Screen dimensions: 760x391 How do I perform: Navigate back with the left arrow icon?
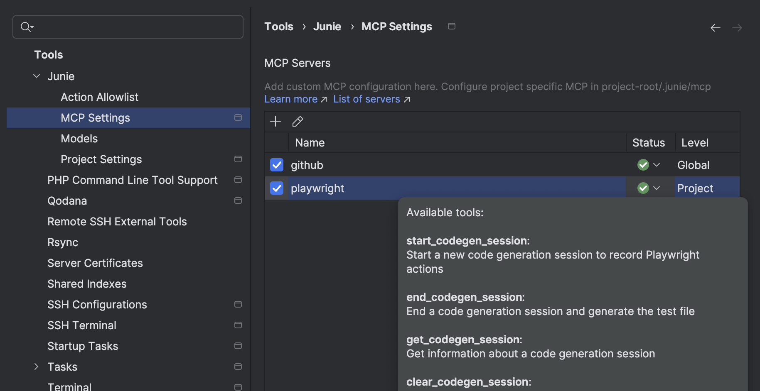[715, 27]
